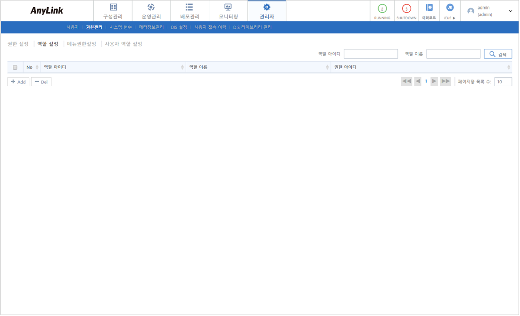The image size is (520, 316).
Task: Switch to the 권한 설정 tab
Action: (x=18, y=44)
